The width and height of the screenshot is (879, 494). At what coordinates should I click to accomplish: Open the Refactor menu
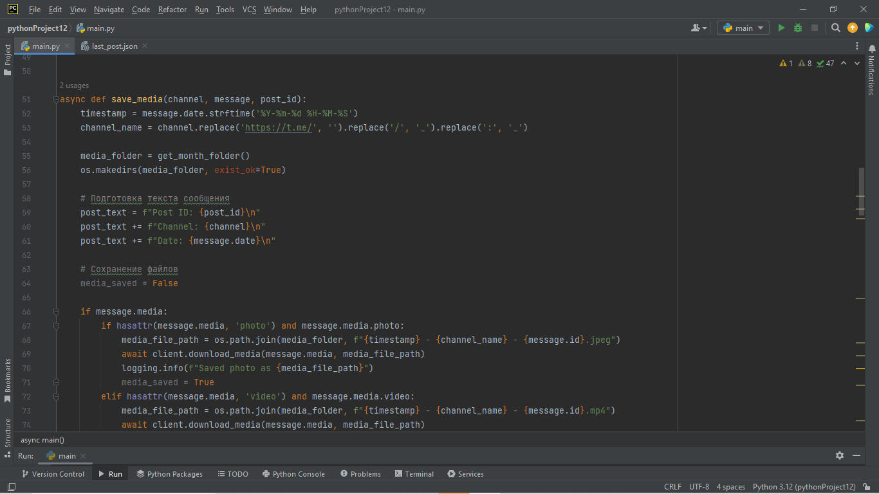tap(172, 10)
